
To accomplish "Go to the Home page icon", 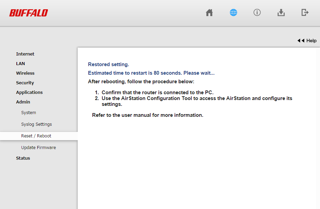I will (209, 13).
